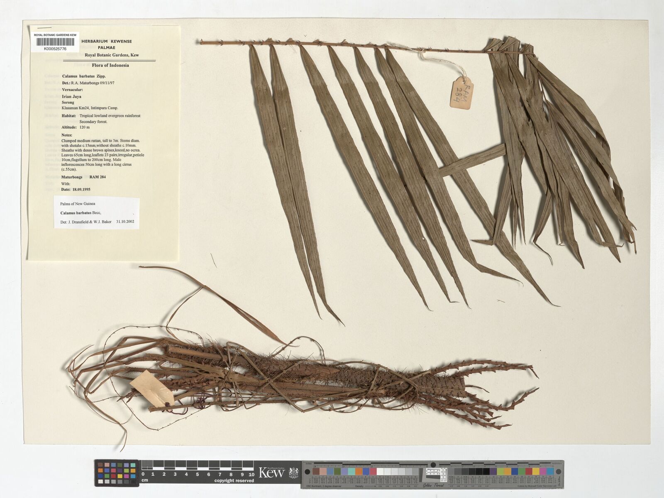Click the Golden Thread logo on color strip
This screenshot has width=664, height=498.
coord(433,486)
